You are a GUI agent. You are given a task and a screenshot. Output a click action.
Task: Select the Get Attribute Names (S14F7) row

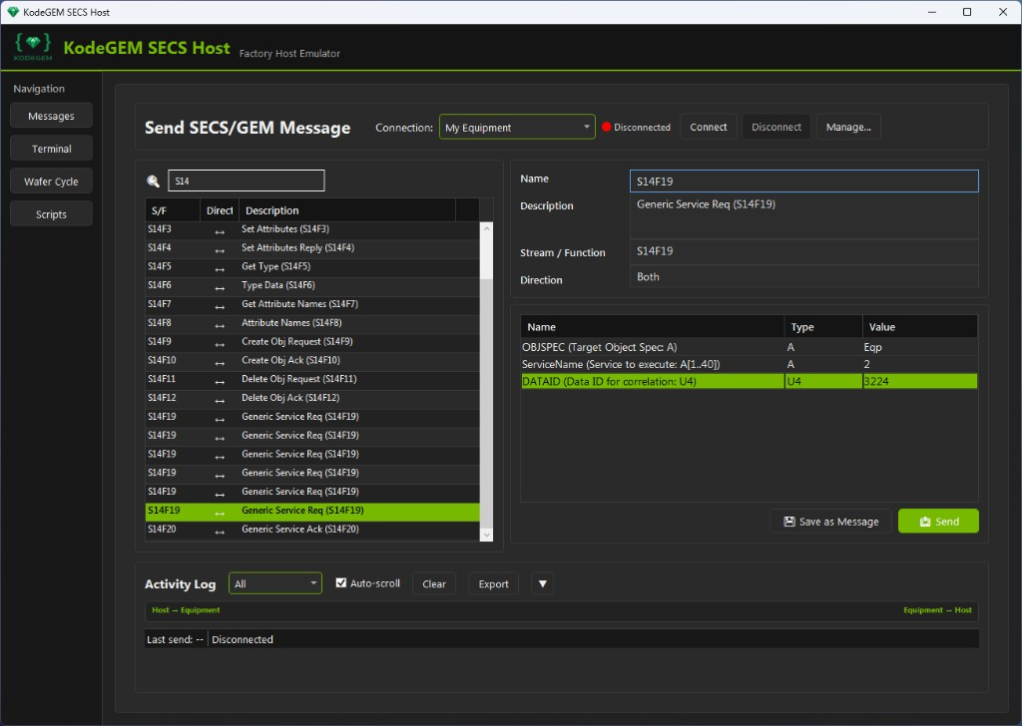click(x=312, y=304)
